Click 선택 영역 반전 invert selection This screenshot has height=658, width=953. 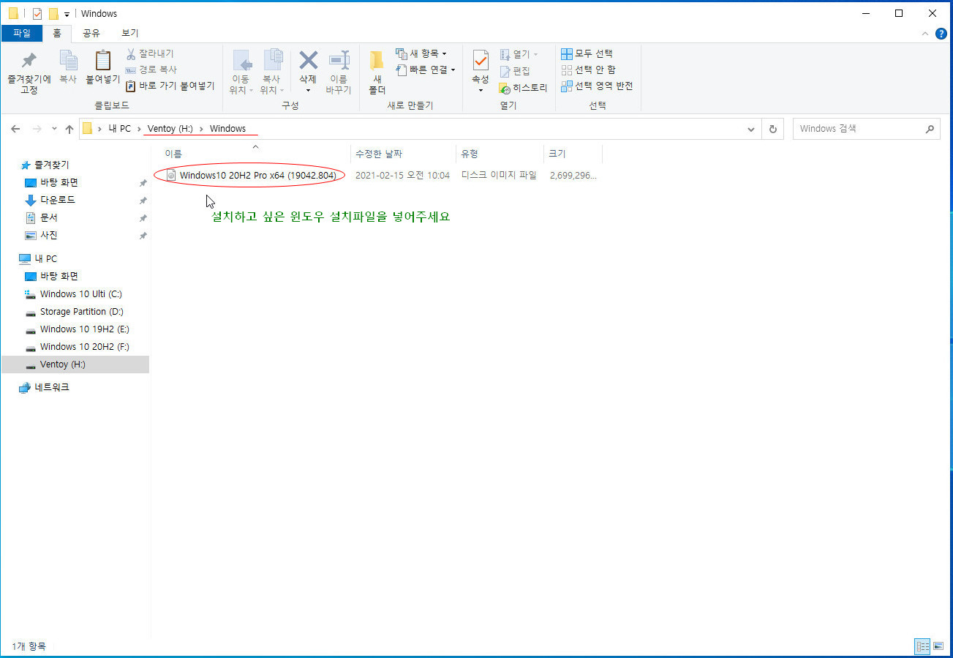point(597,86)
